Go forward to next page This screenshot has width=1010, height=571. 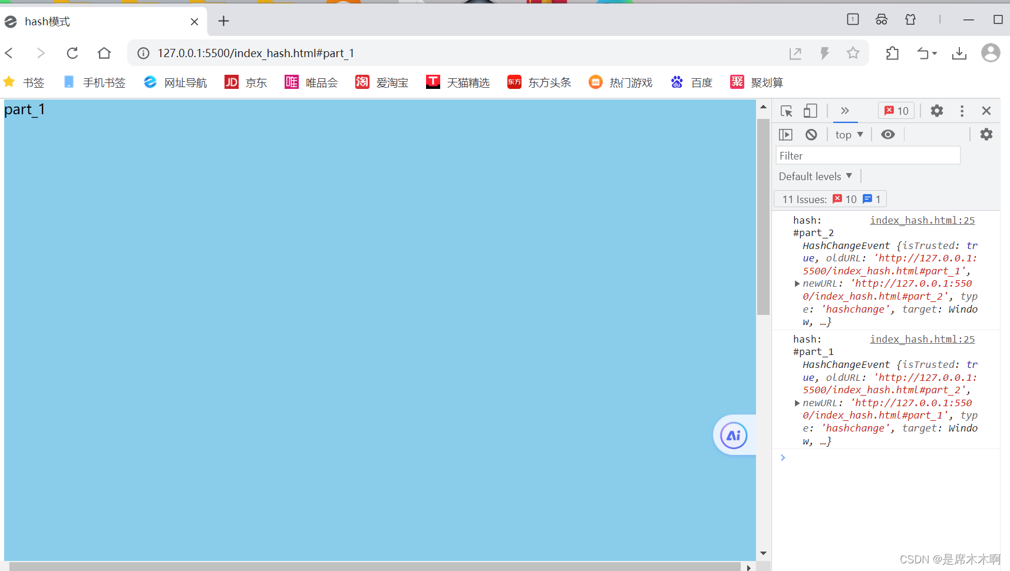click(x=41, y=53)
